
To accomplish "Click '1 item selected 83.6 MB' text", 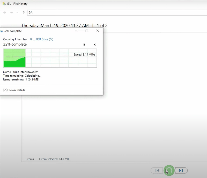I will (x=54, y=159).
